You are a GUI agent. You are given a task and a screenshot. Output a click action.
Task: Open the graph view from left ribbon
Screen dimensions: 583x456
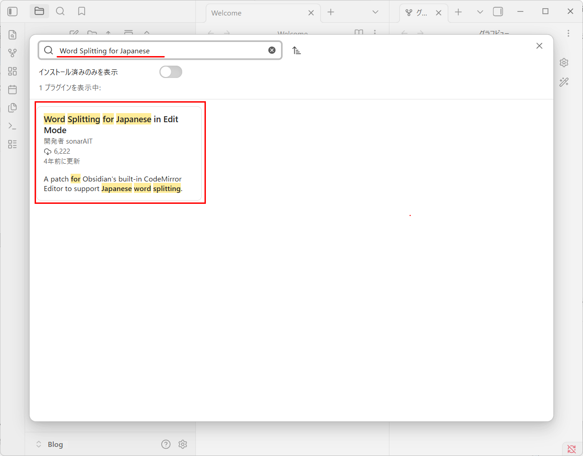click(12, 53)
